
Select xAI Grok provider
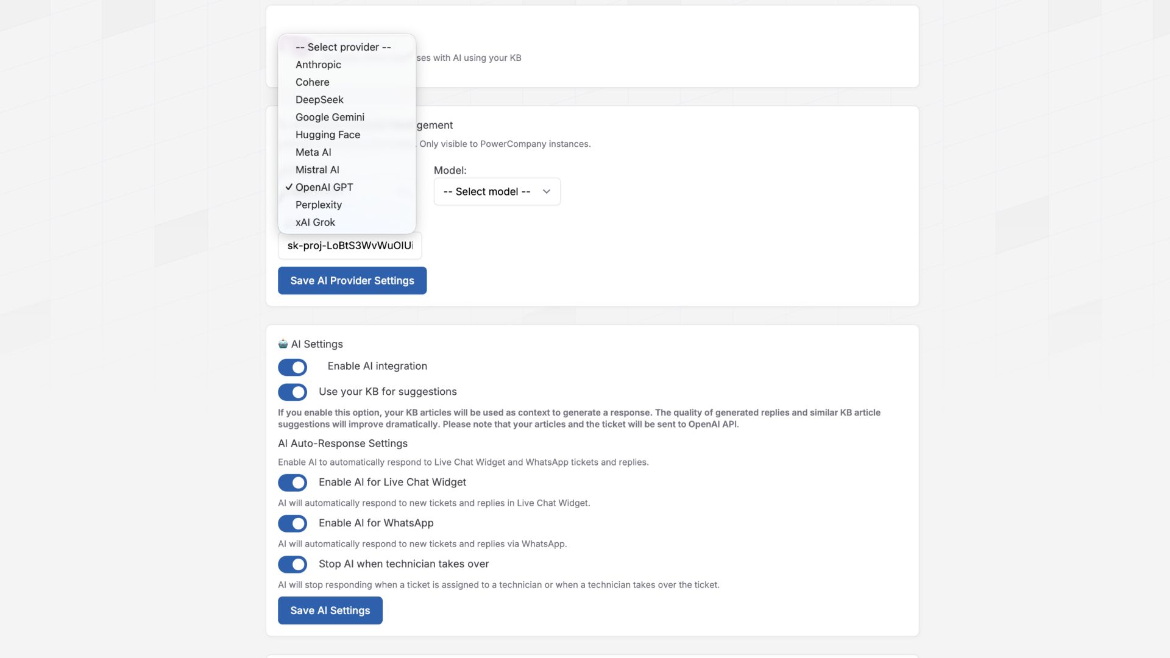[315, 222]
